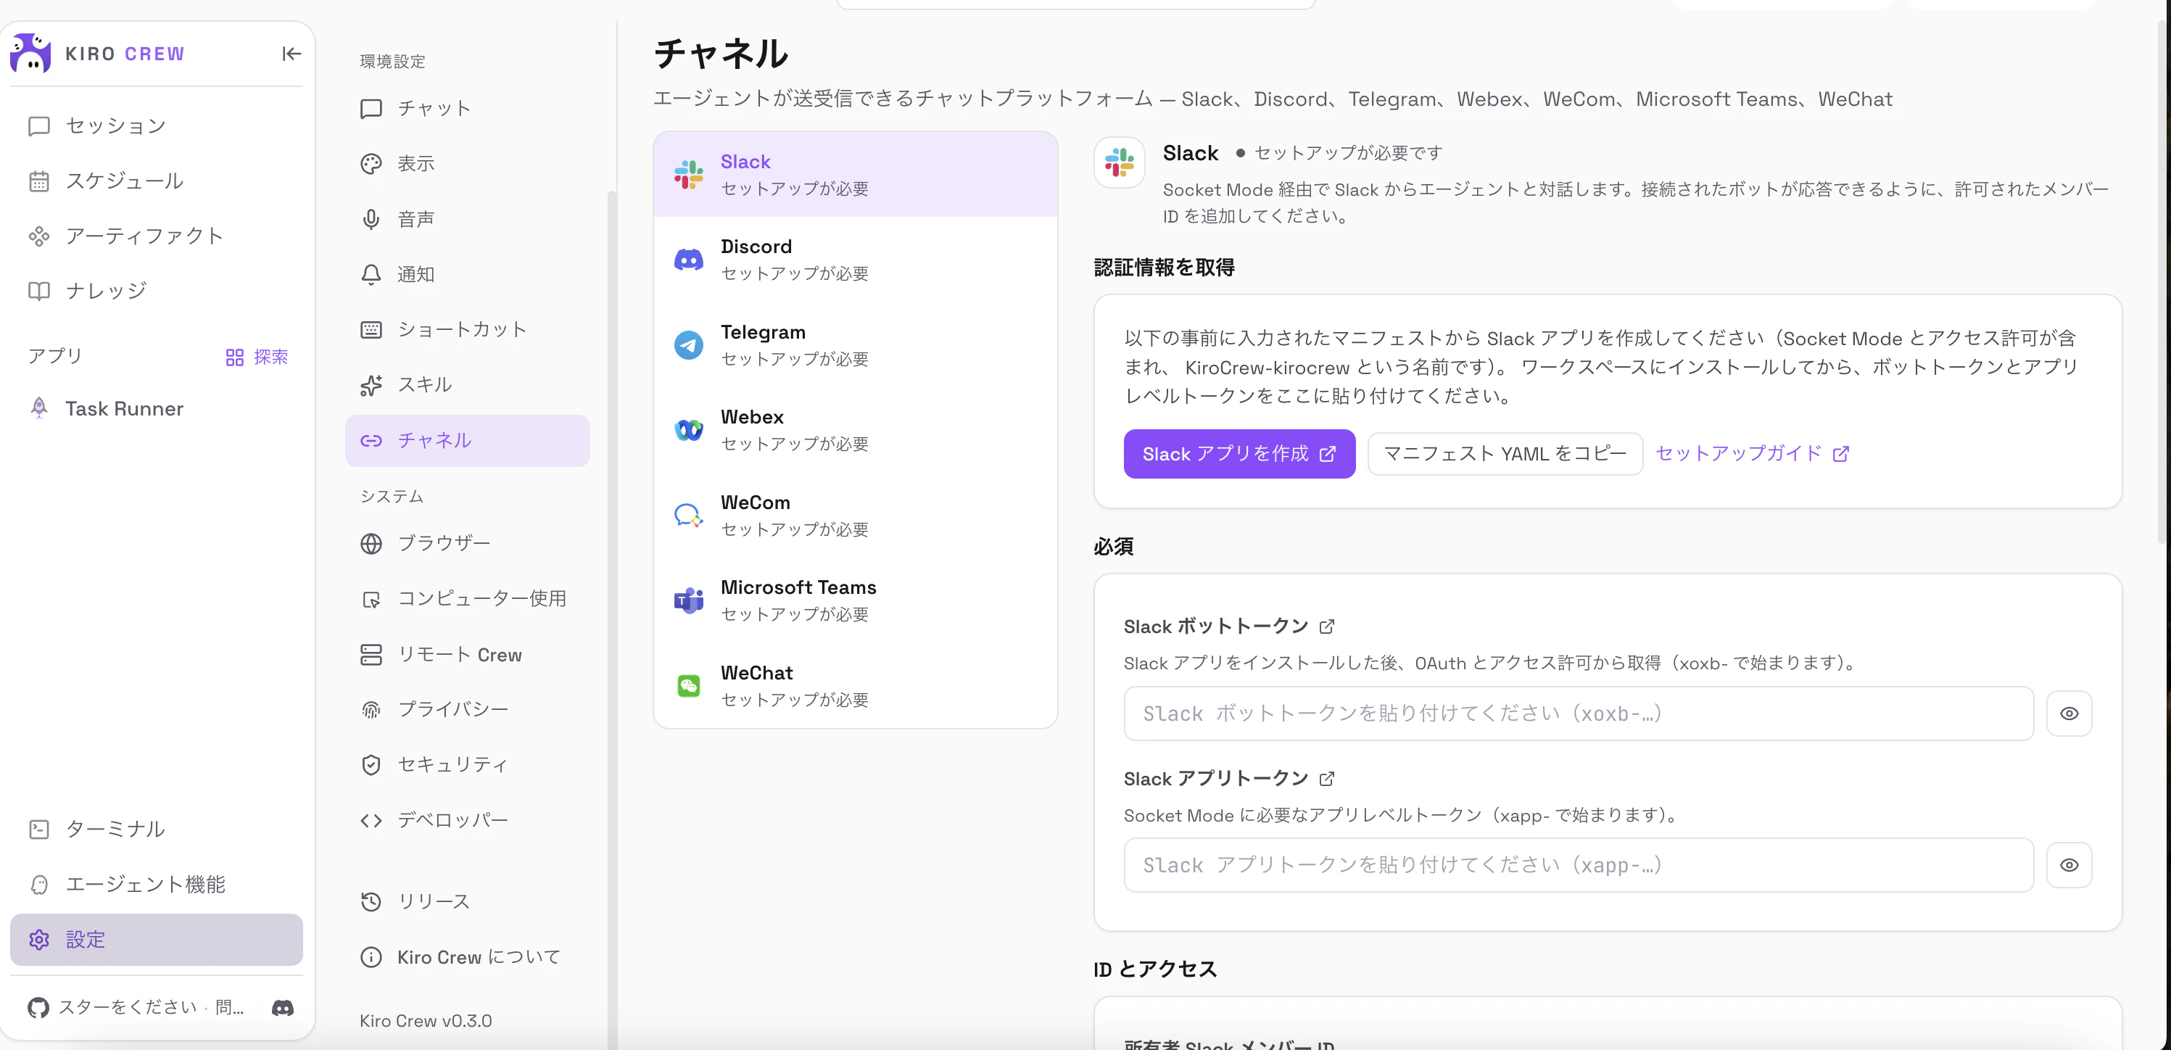
Task: Click Kiro Crew v0.3.0 version text
Action: pyautogui.click(x=426, y=1021)
